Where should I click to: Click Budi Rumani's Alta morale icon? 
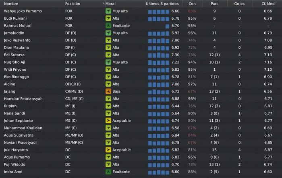(x=108, y=18)
